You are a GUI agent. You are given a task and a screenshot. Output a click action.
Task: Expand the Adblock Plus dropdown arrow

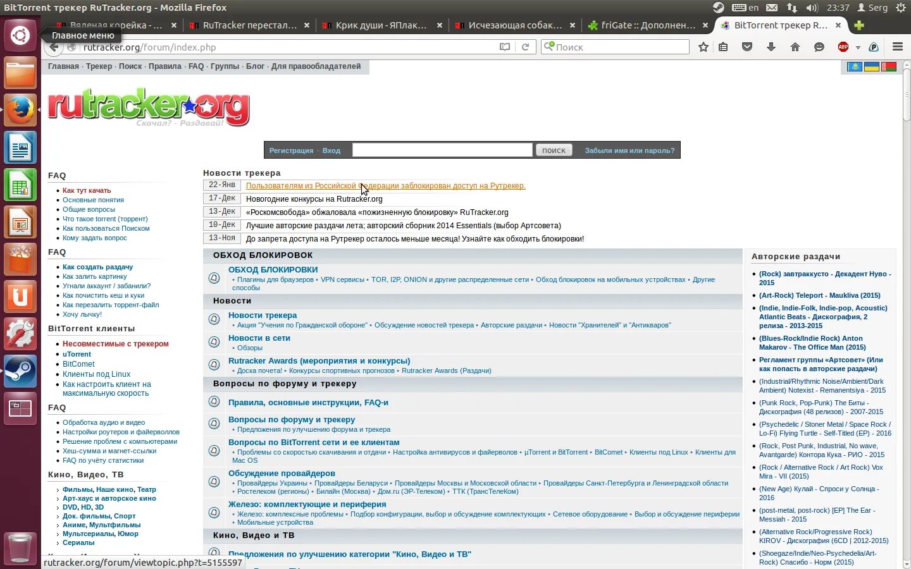pyautogui.click(x=858, y=47)
